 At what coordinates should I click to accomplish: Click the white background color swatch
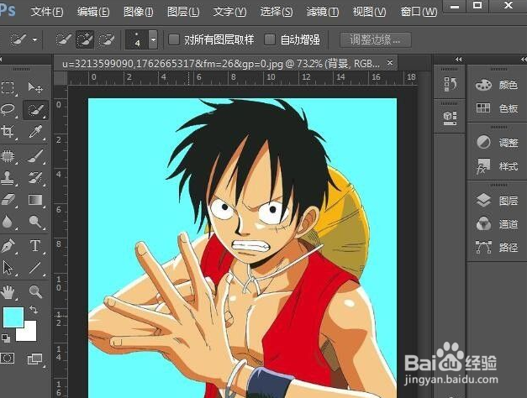click(x=29, y=333)
